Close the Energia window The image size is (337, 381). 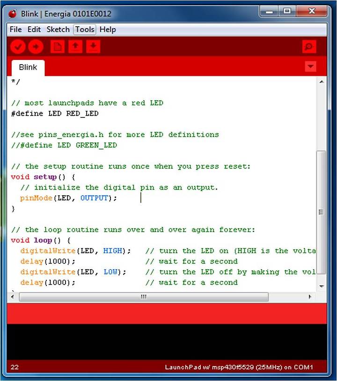point(312,11)
